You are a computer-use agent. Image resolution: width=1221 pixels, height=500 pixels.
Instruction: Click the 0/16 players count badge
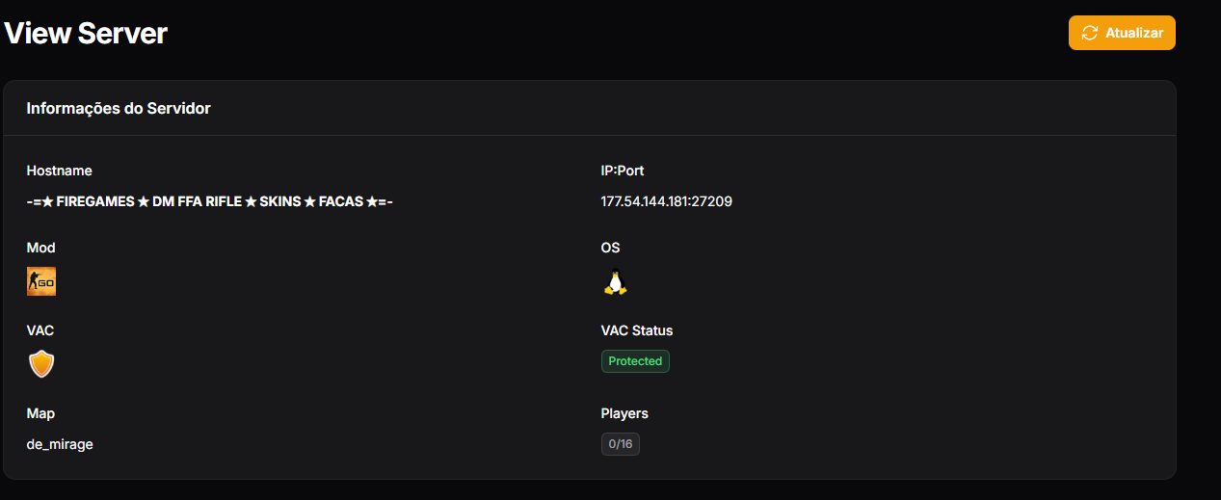coord(620,444)
